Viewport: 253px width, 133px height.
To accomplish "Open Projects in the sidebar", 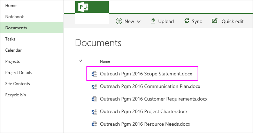I will click(x=13, y=61).
